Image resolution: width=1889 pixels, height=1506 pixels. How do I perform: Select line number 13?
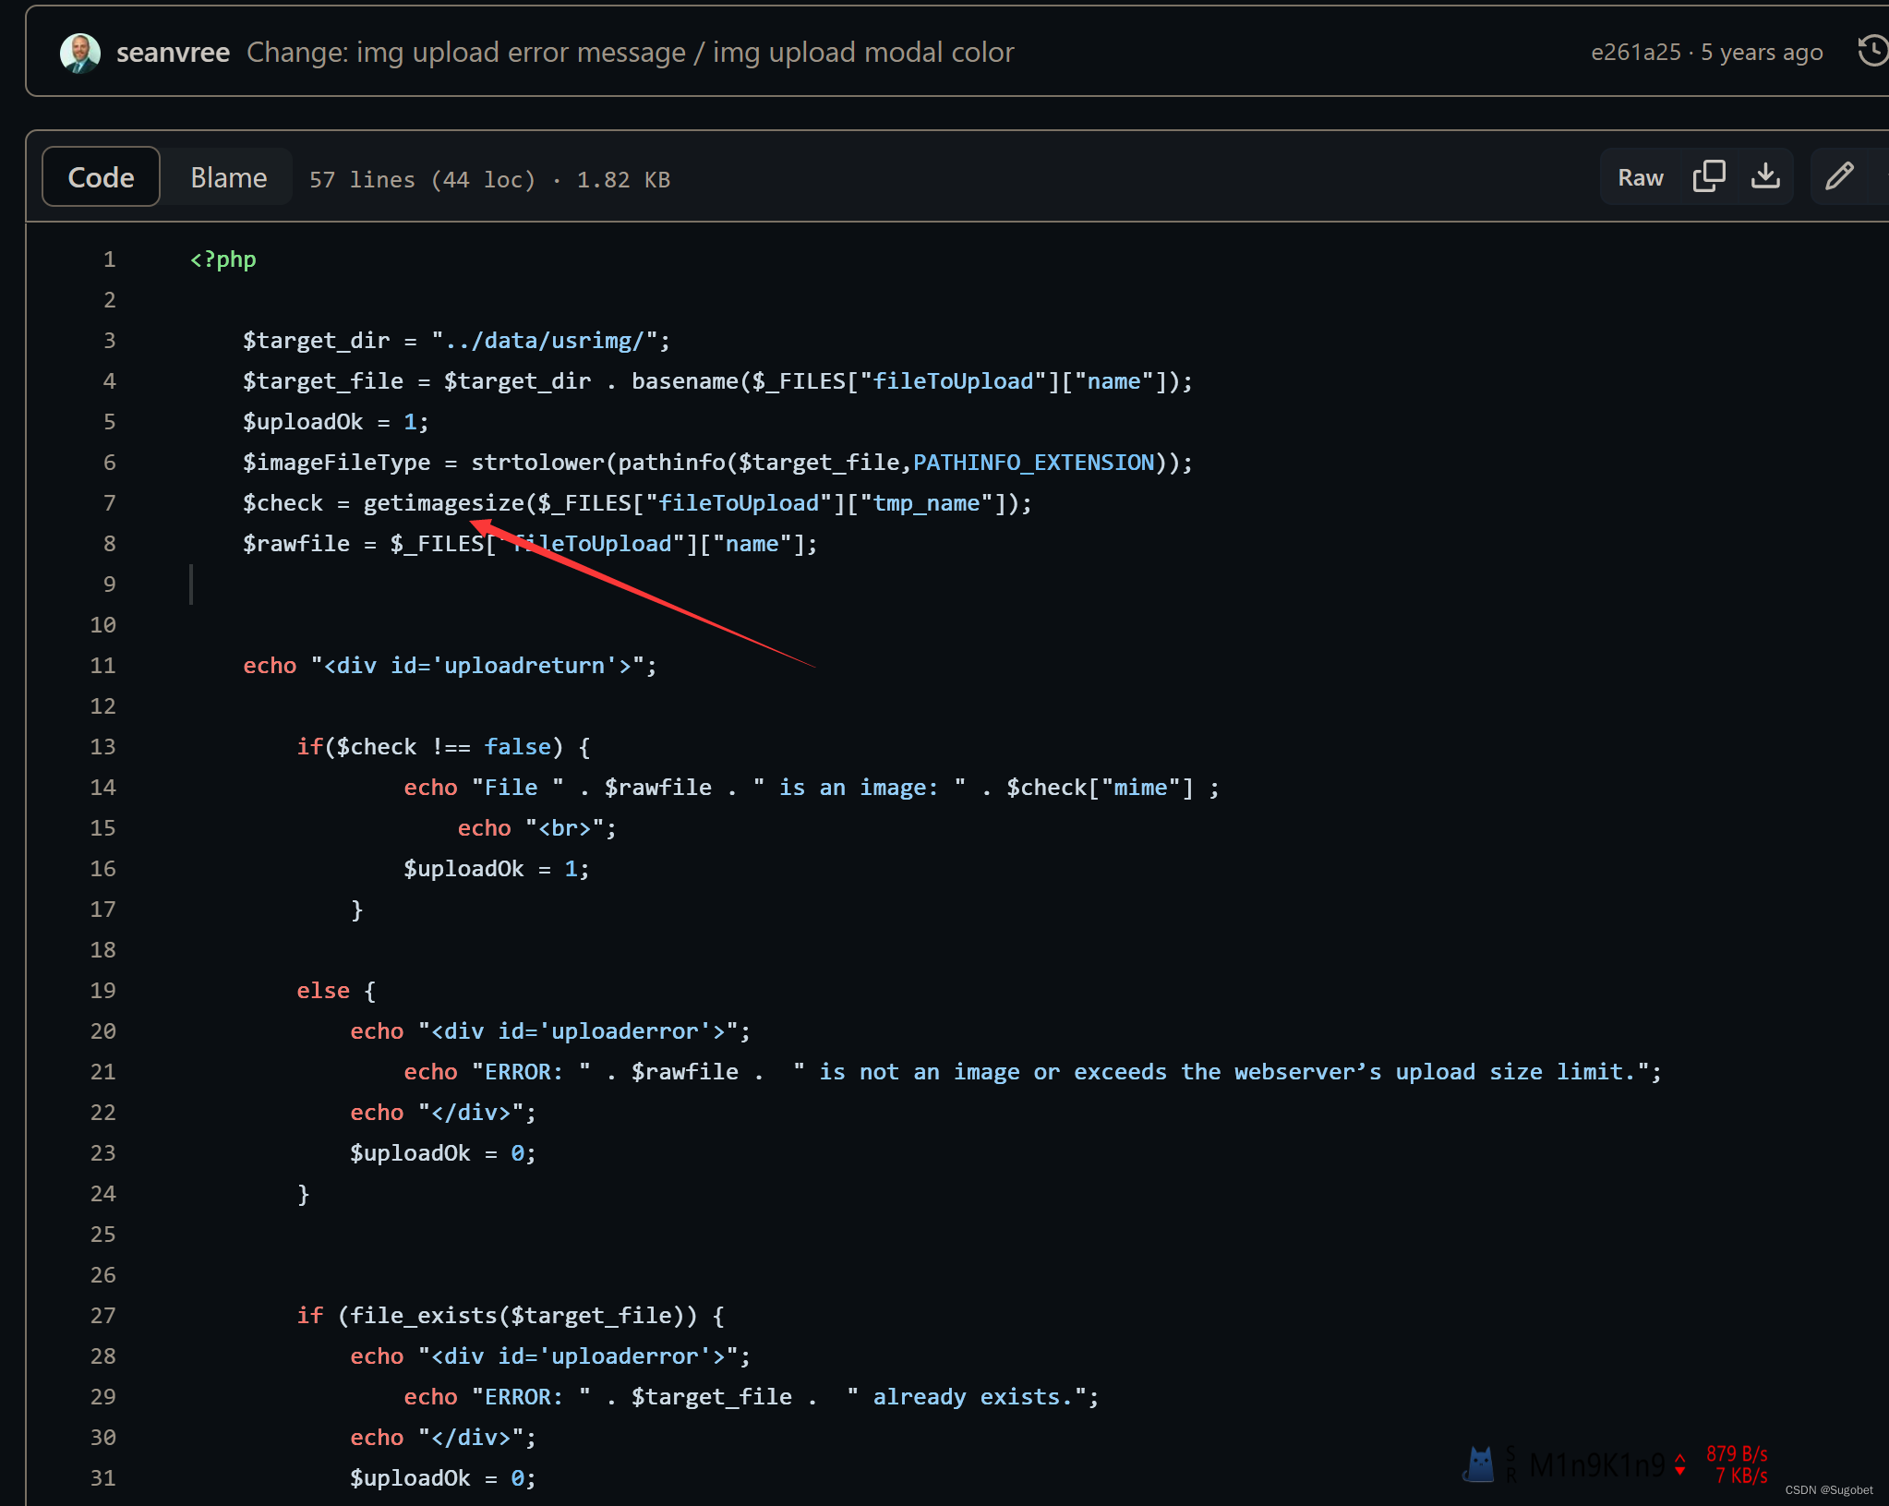pos(102,747)
